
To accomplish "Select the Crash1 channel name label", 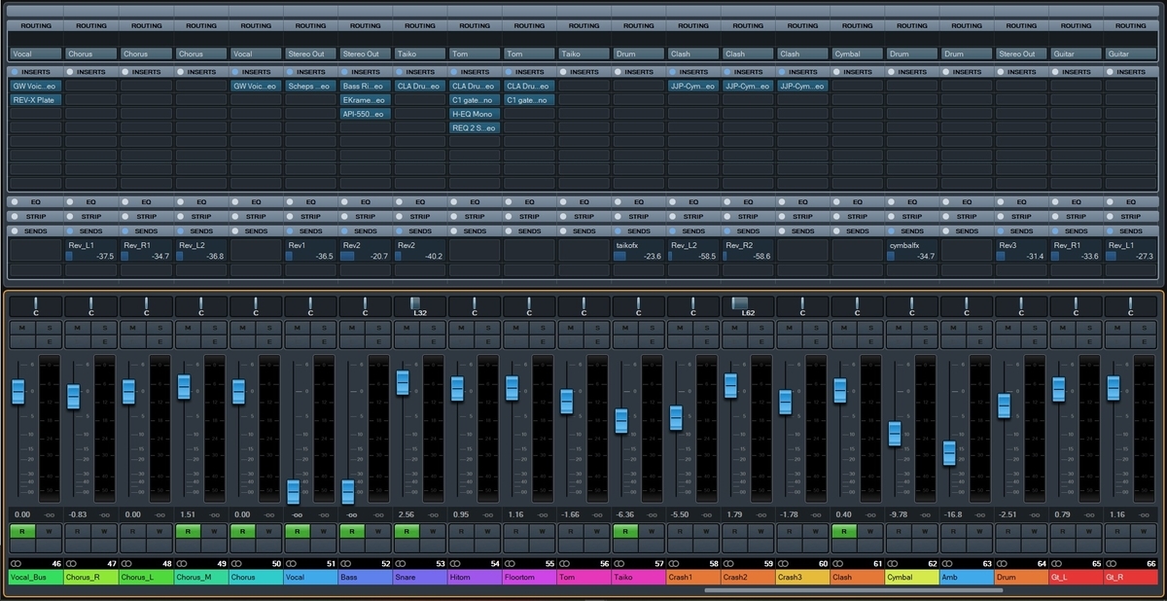I will point(693,578).
